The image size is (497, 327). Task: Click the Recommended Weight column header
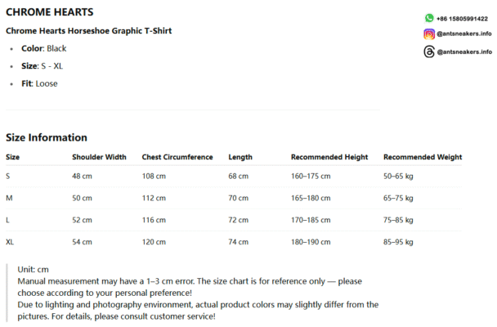click(423, 157)
